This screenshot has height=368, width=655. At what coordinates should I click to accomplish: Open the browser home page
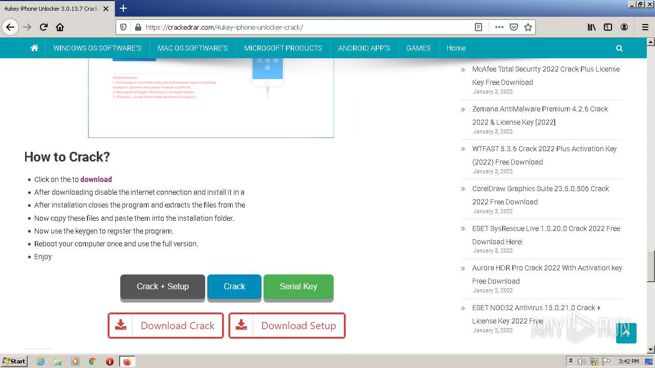tap(60, 27)
